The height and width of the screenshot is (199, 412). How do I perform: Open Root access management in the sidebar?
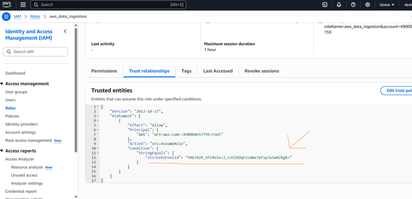point(29,140)
